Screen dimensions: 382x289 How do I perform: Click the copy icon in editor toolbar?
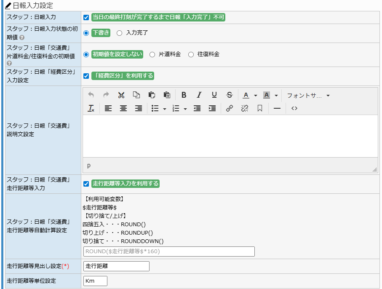click(x=136, y=95)
